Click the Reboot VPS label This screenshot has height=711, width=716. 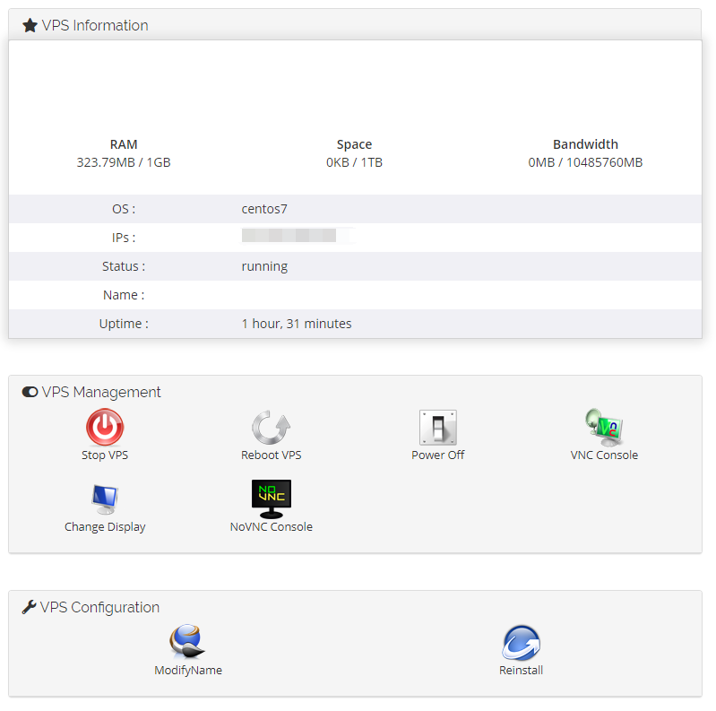pos(272,455)
